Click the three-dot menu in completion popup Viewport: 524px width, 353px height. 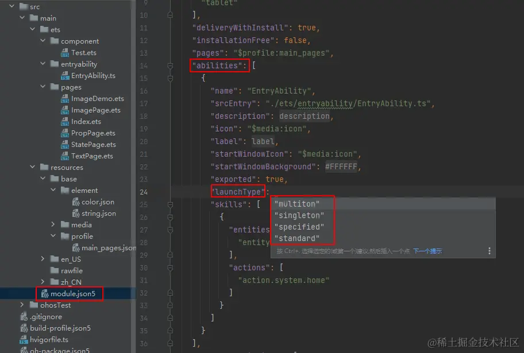click(490, 251)
